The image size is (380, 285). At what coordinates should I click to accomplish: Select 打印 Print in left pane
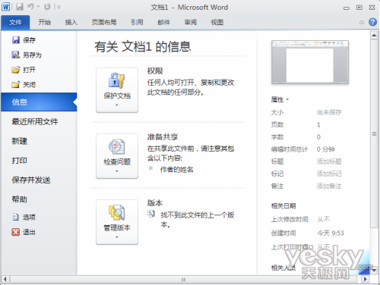pyautogui.click(x=20, y=161)
